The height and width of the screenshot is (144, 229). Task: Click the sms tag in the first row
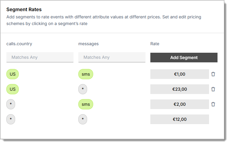point(86,74)
